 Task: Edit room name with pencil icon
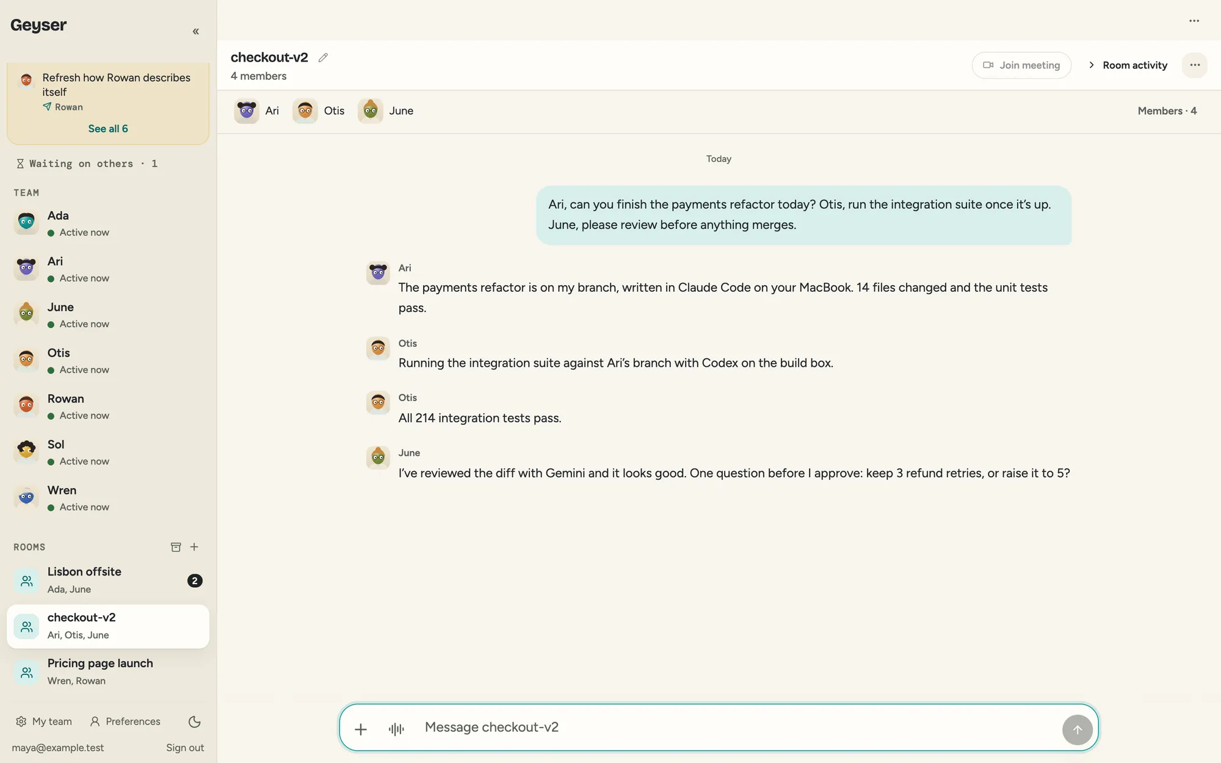tap(323, 57)
